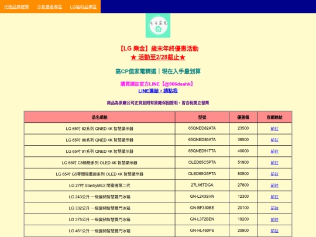Click the 商品為原廠公司正貨 warranty note
The width and height of the screenshot is (316, 237).
click(158, 103)
